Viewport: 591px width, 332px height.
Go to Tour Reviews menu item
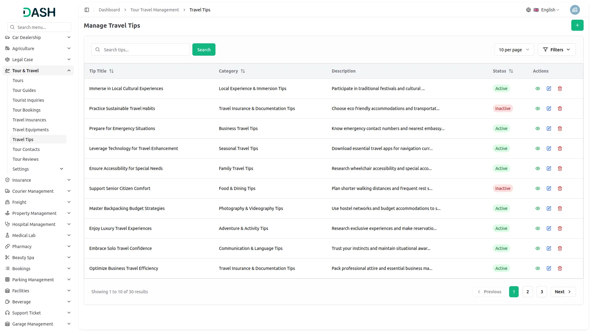(x=26, y=159)
